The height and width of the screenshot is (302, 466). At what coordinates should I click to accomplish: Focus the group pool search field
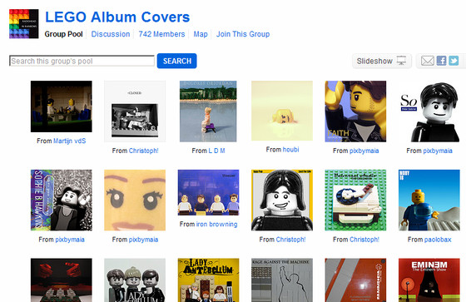tap(82, 61)
